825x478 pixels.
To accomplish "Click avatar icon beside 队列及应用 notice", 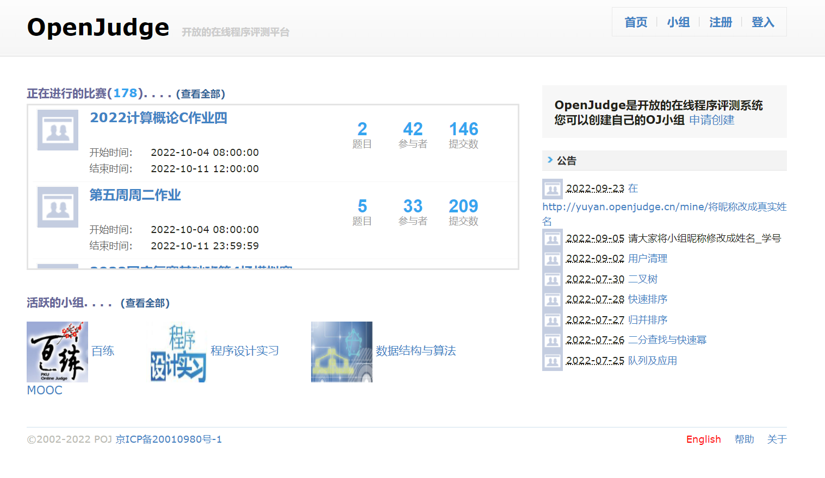I will pos(553,361).
